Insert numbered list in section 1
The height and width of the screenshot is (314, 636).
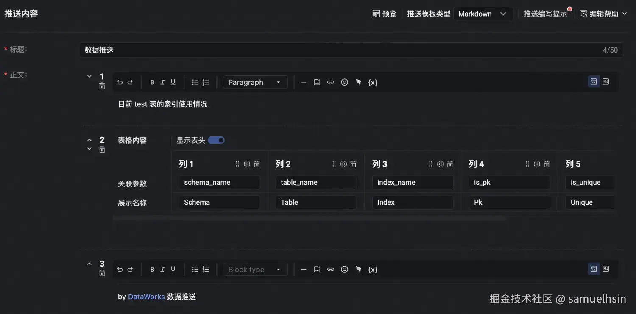[206, 82]
